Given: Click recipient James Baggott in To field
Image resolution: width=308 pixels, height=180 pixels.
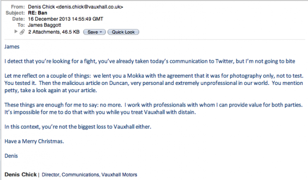Looking at the screenshot, I should (x=44, y=25).
